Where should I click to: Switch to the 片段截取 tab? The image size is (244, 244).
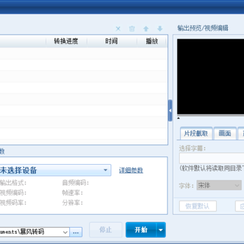196,134
